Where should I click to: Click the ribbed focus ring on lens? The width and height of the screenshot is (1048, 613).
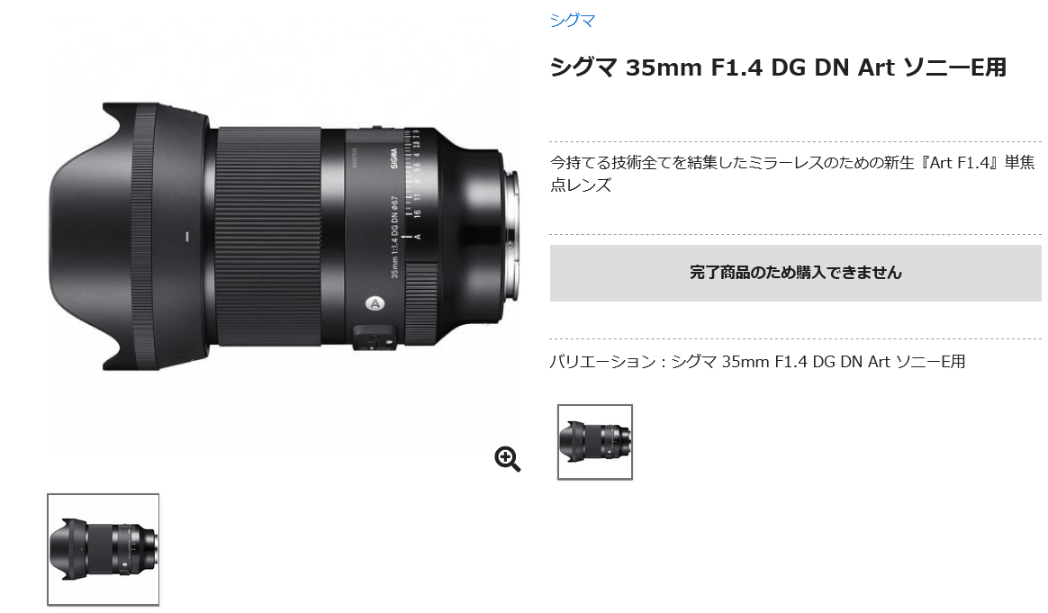click(x=267, y=237)
